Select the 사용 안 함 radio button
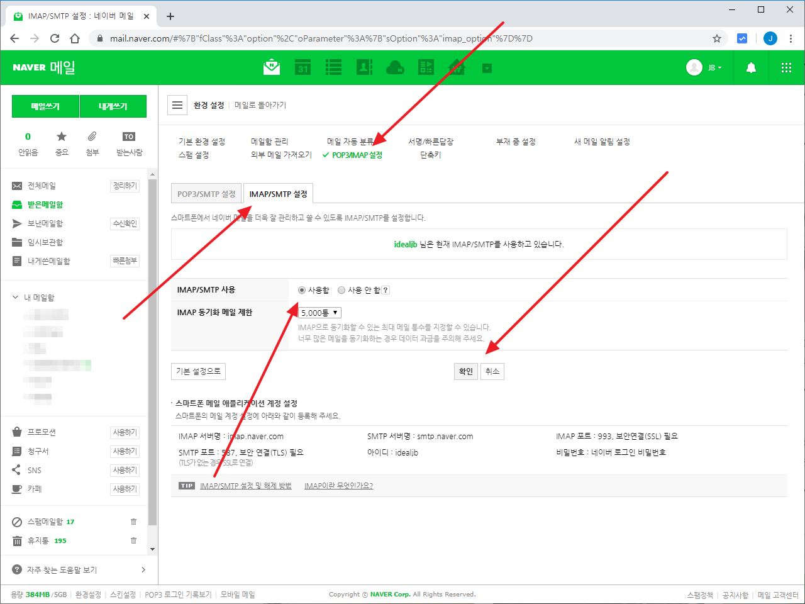Viewport: 805px width, 604px height. pos(341,290)
